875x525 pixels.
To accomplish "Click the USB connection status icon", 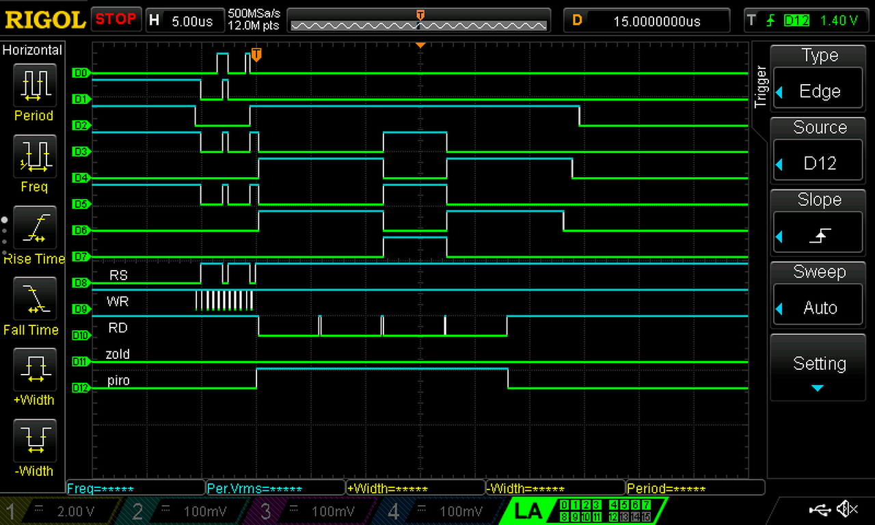I will [x=819, y=509].
